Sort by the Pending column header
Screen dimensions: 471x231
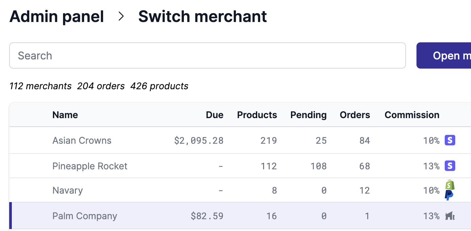[x=308, y=115]
